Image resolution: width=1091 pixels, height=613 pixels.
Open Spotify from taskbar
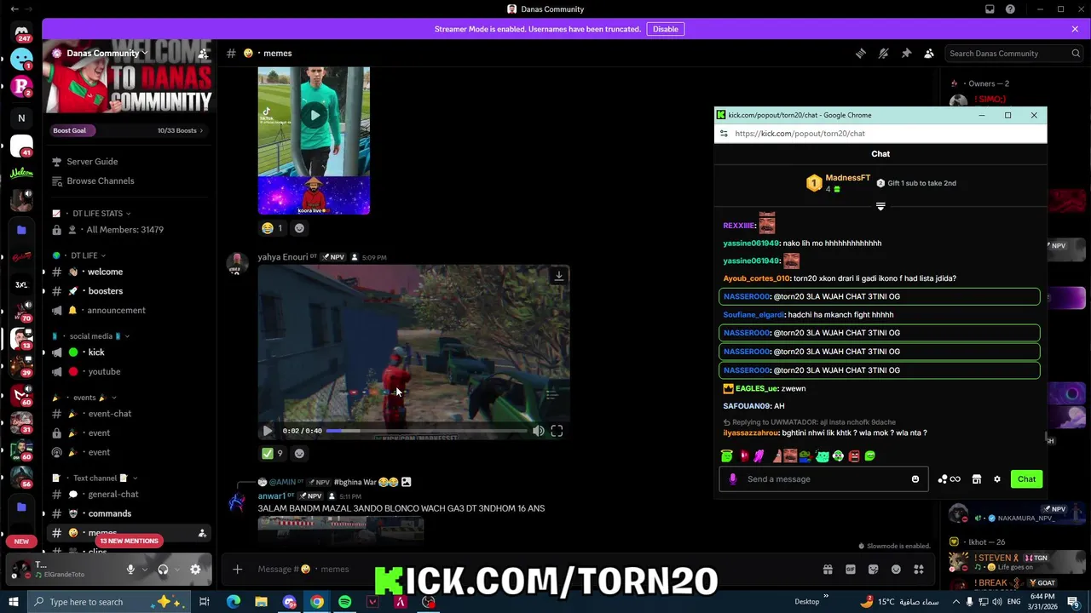(x=344, y=602)
